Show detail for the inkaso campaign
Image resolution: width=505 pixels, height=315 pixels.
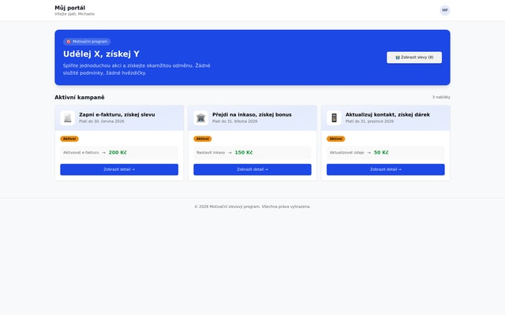(252, 169)
